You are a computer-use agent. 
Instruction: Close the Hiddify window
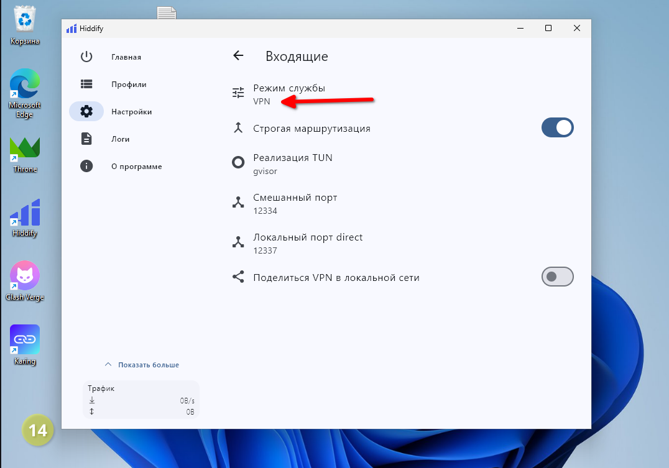tap(577, 28)
